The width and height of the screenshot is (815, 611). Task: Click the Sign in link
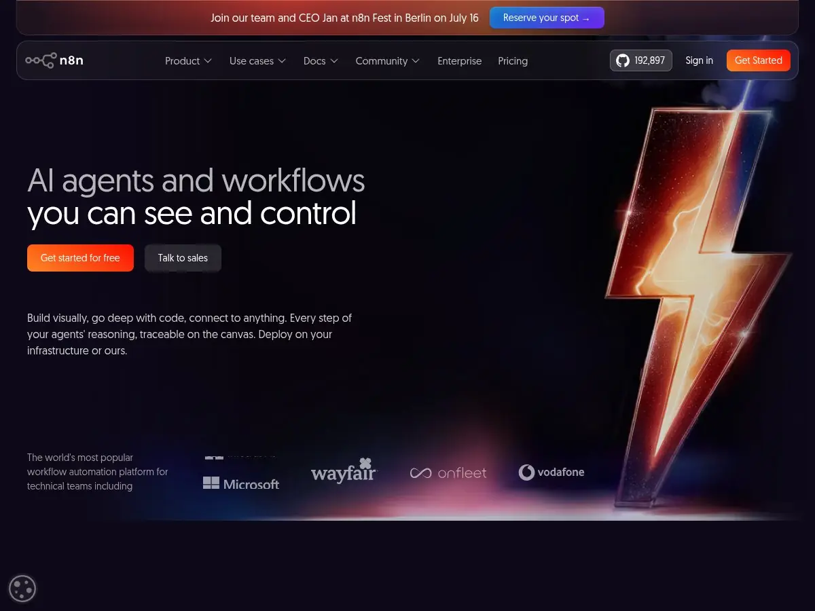700,60
